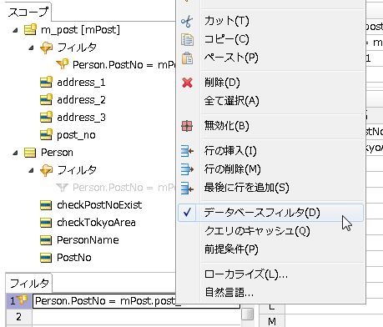This screenshot has height=327, width=383.
Task: Open 自然言語... from the menu
Action: tap(229, 293)
